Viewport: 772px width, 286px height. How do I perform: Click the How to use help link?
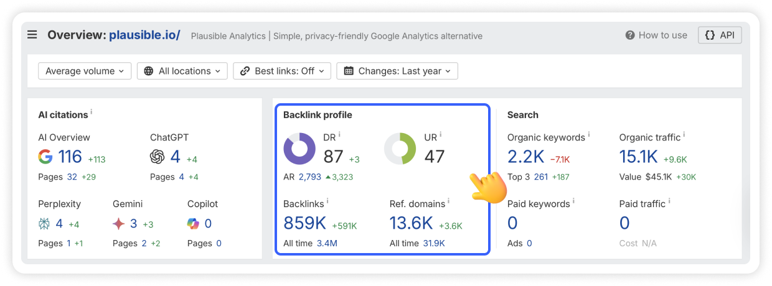click(x=656, y=35)
